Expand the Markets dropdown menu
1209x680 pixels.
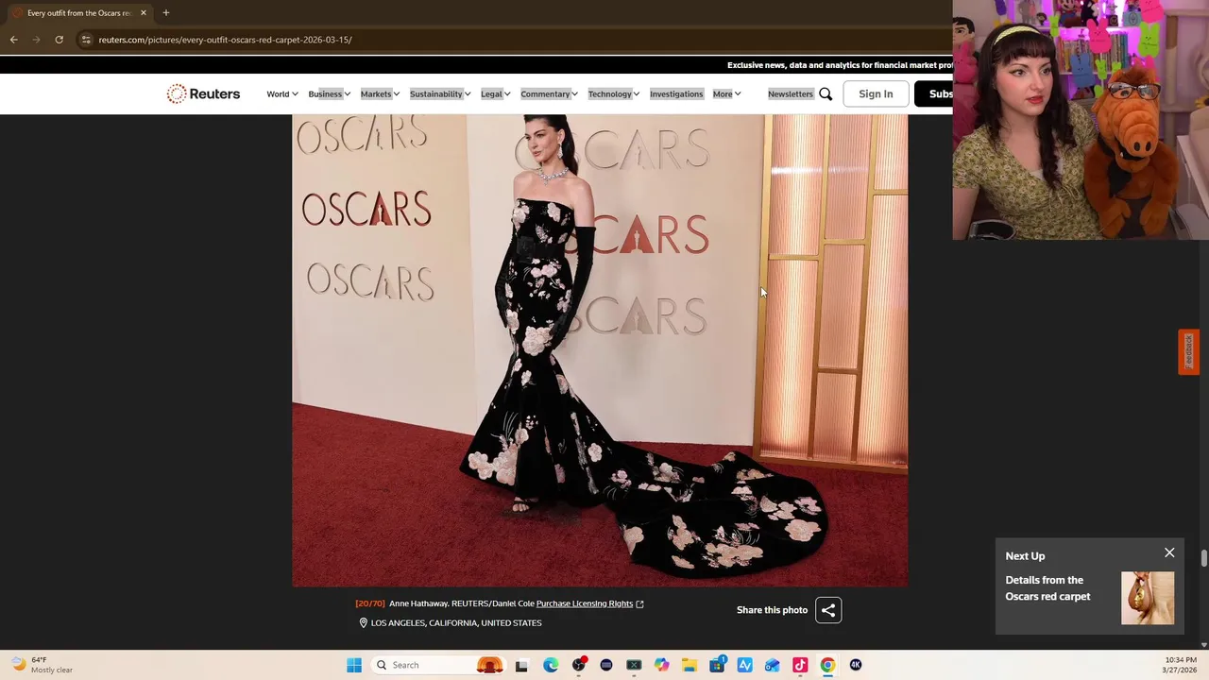click(380, 93)
